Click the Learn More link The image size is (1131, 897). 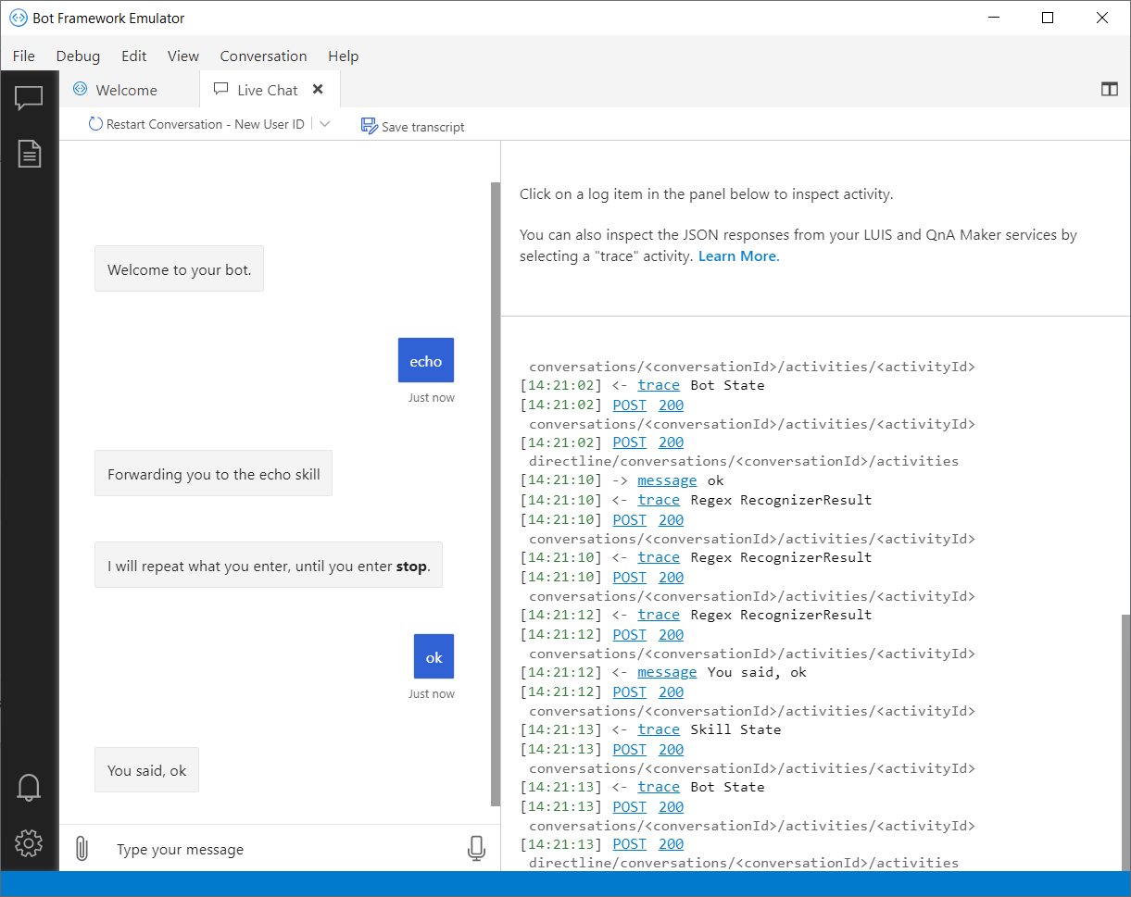coord(738,256)
